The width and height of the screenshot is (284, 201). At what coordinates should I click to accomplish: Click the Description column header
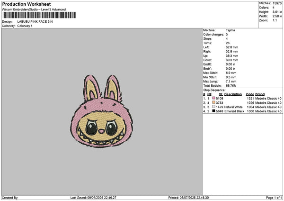(233, 94)
